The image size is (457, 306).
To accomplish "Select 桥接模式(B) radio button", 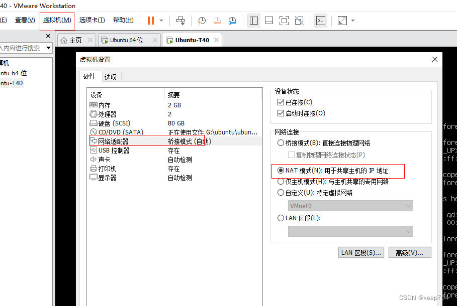I will tap(281, 143).
